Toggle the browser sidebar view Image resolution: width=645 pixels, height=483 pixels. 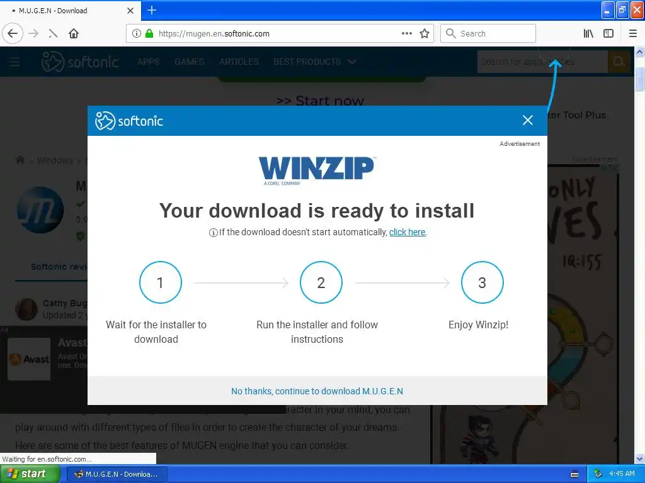pyautogui.click(x=608, y=33)
